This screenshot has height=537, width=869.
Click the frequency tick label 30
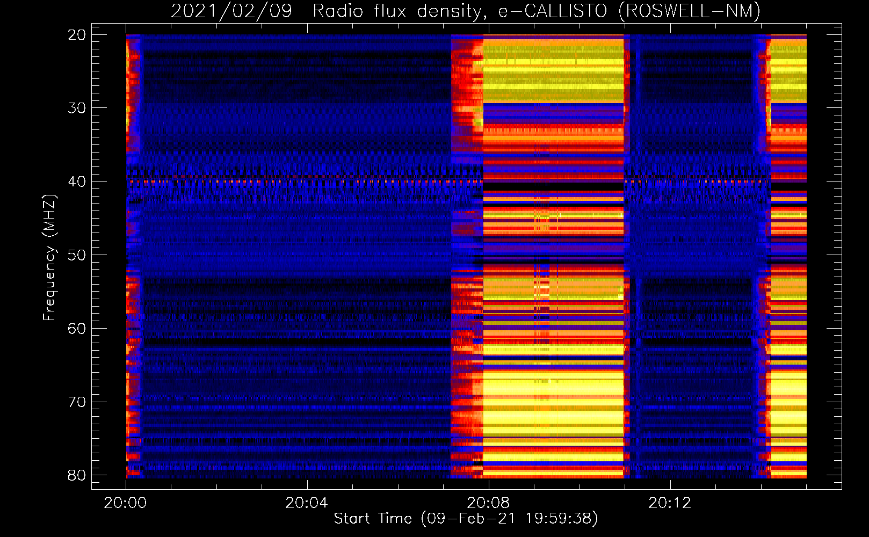point(77,108)
